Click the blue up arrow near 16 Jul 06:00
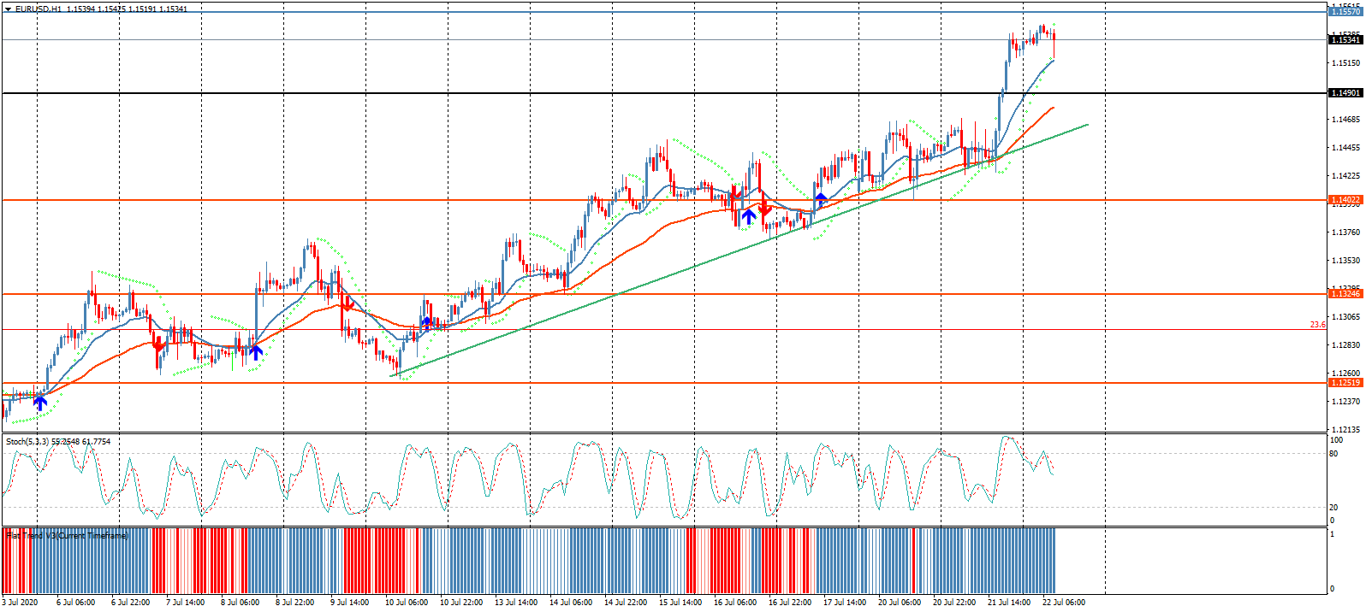 (749, 216)
